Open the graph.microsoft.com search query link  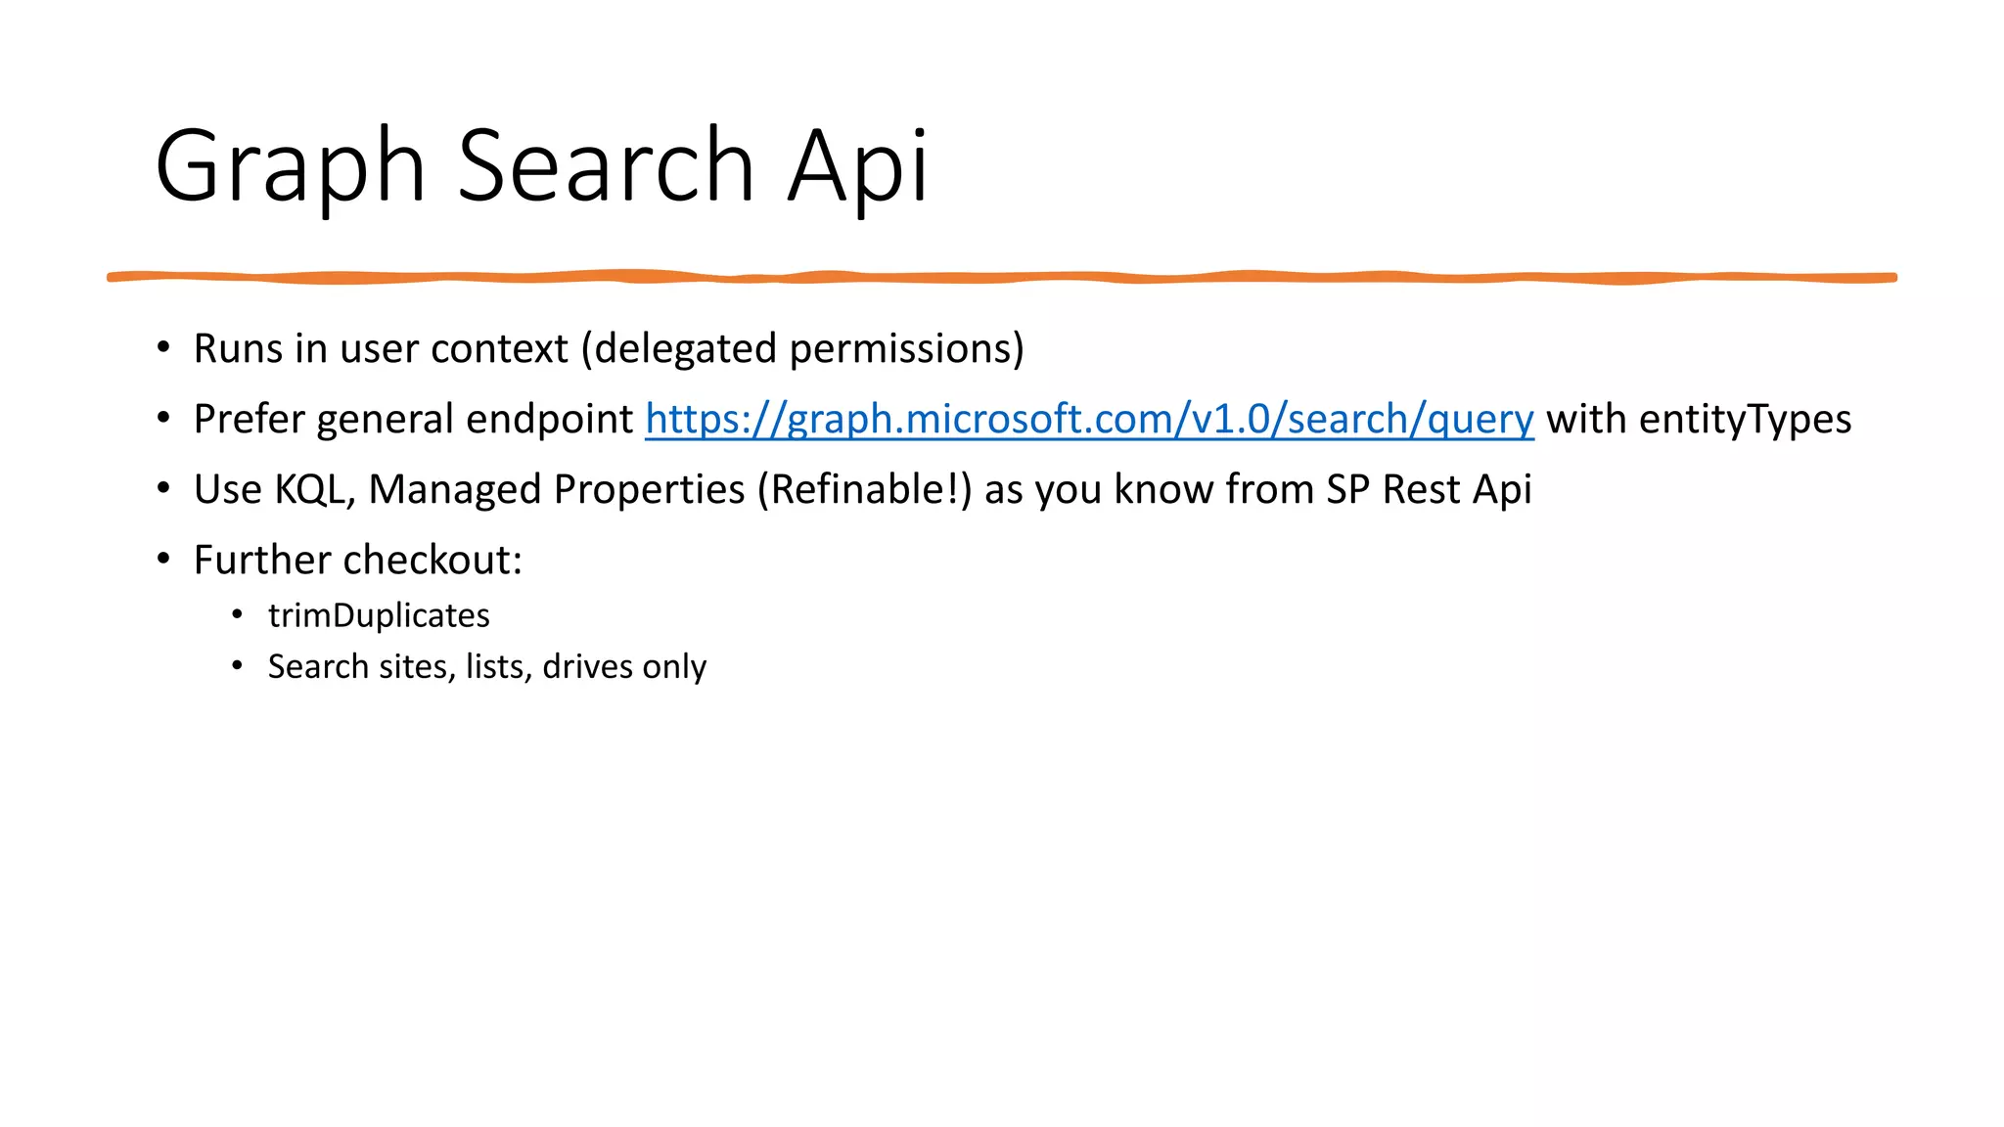click(x=1089, y=420)
